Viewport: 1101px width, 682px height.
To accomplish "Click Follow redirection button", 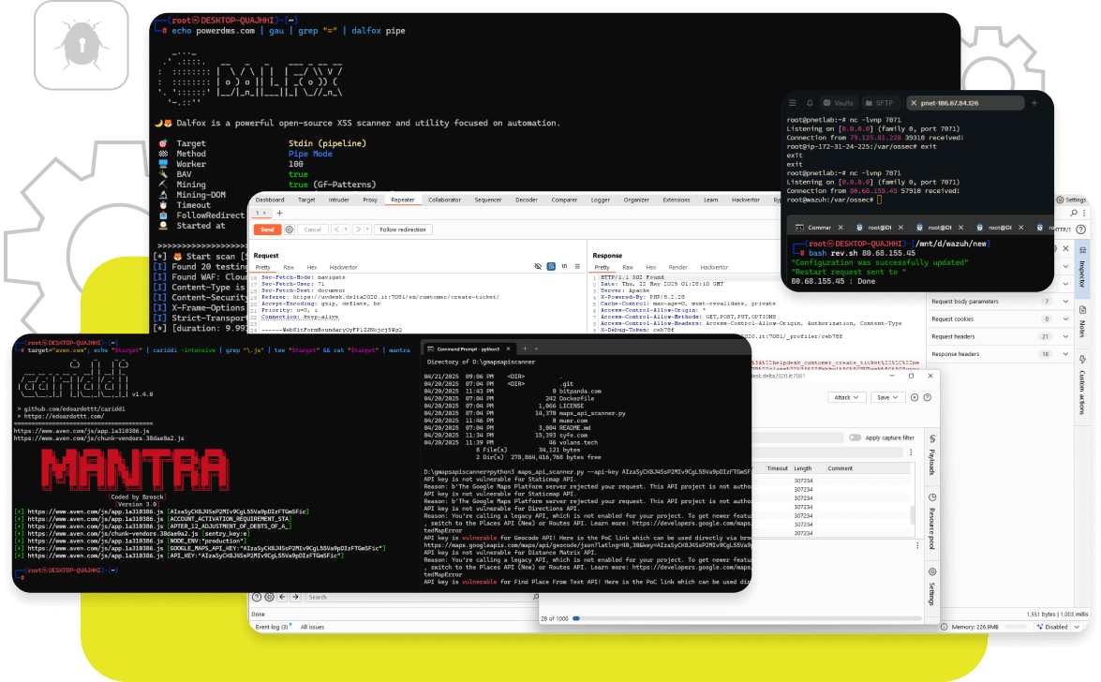I will (x=403, y=230).
